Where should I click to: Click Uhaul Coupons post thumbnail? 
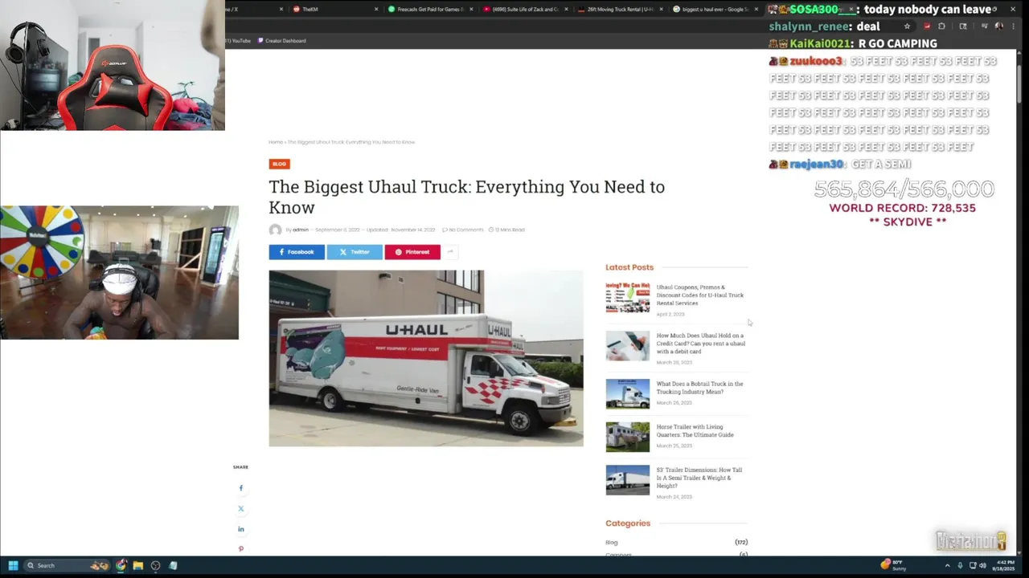click(628, 297)
